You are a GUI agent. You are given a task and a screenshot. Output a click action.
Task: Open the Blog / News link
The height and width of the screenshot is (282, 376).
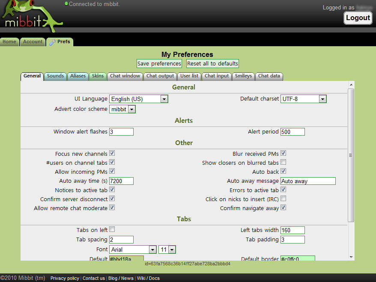[x=121, y=278]
